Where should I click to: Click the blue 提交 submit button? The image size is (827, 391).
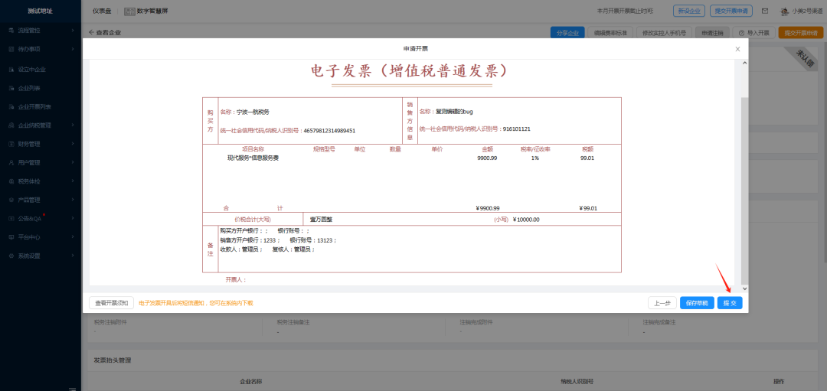click(x=729, y=303)
